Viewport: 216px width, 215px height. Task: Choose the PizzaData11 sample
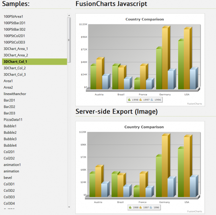coord(13,120)
